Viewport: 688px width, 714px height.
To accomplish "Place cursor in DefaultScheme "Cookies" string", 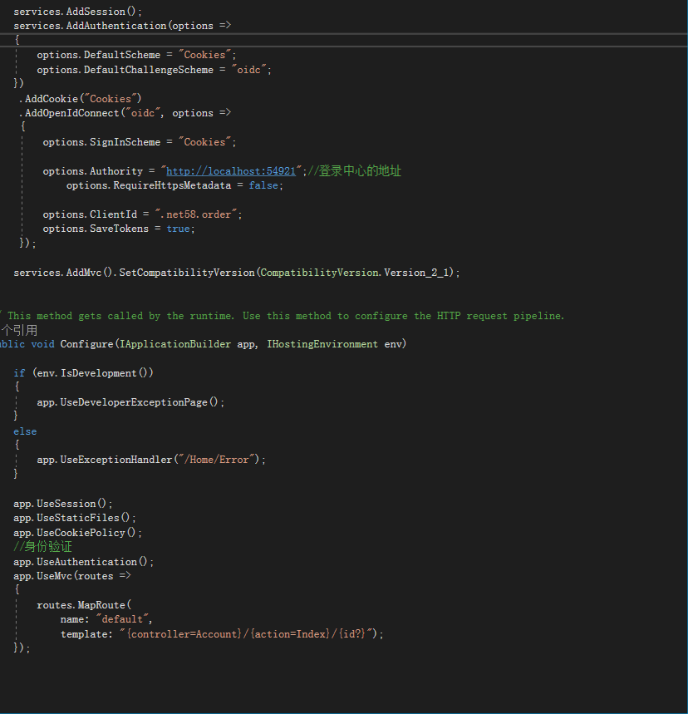I will [x=204, y=55].
